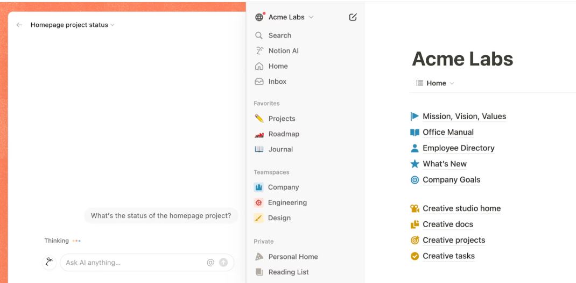
Task: Click the book icon beside Reading List
Action: coord(259,272)
